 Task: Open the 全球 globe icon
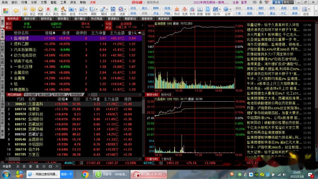point(226,11)
